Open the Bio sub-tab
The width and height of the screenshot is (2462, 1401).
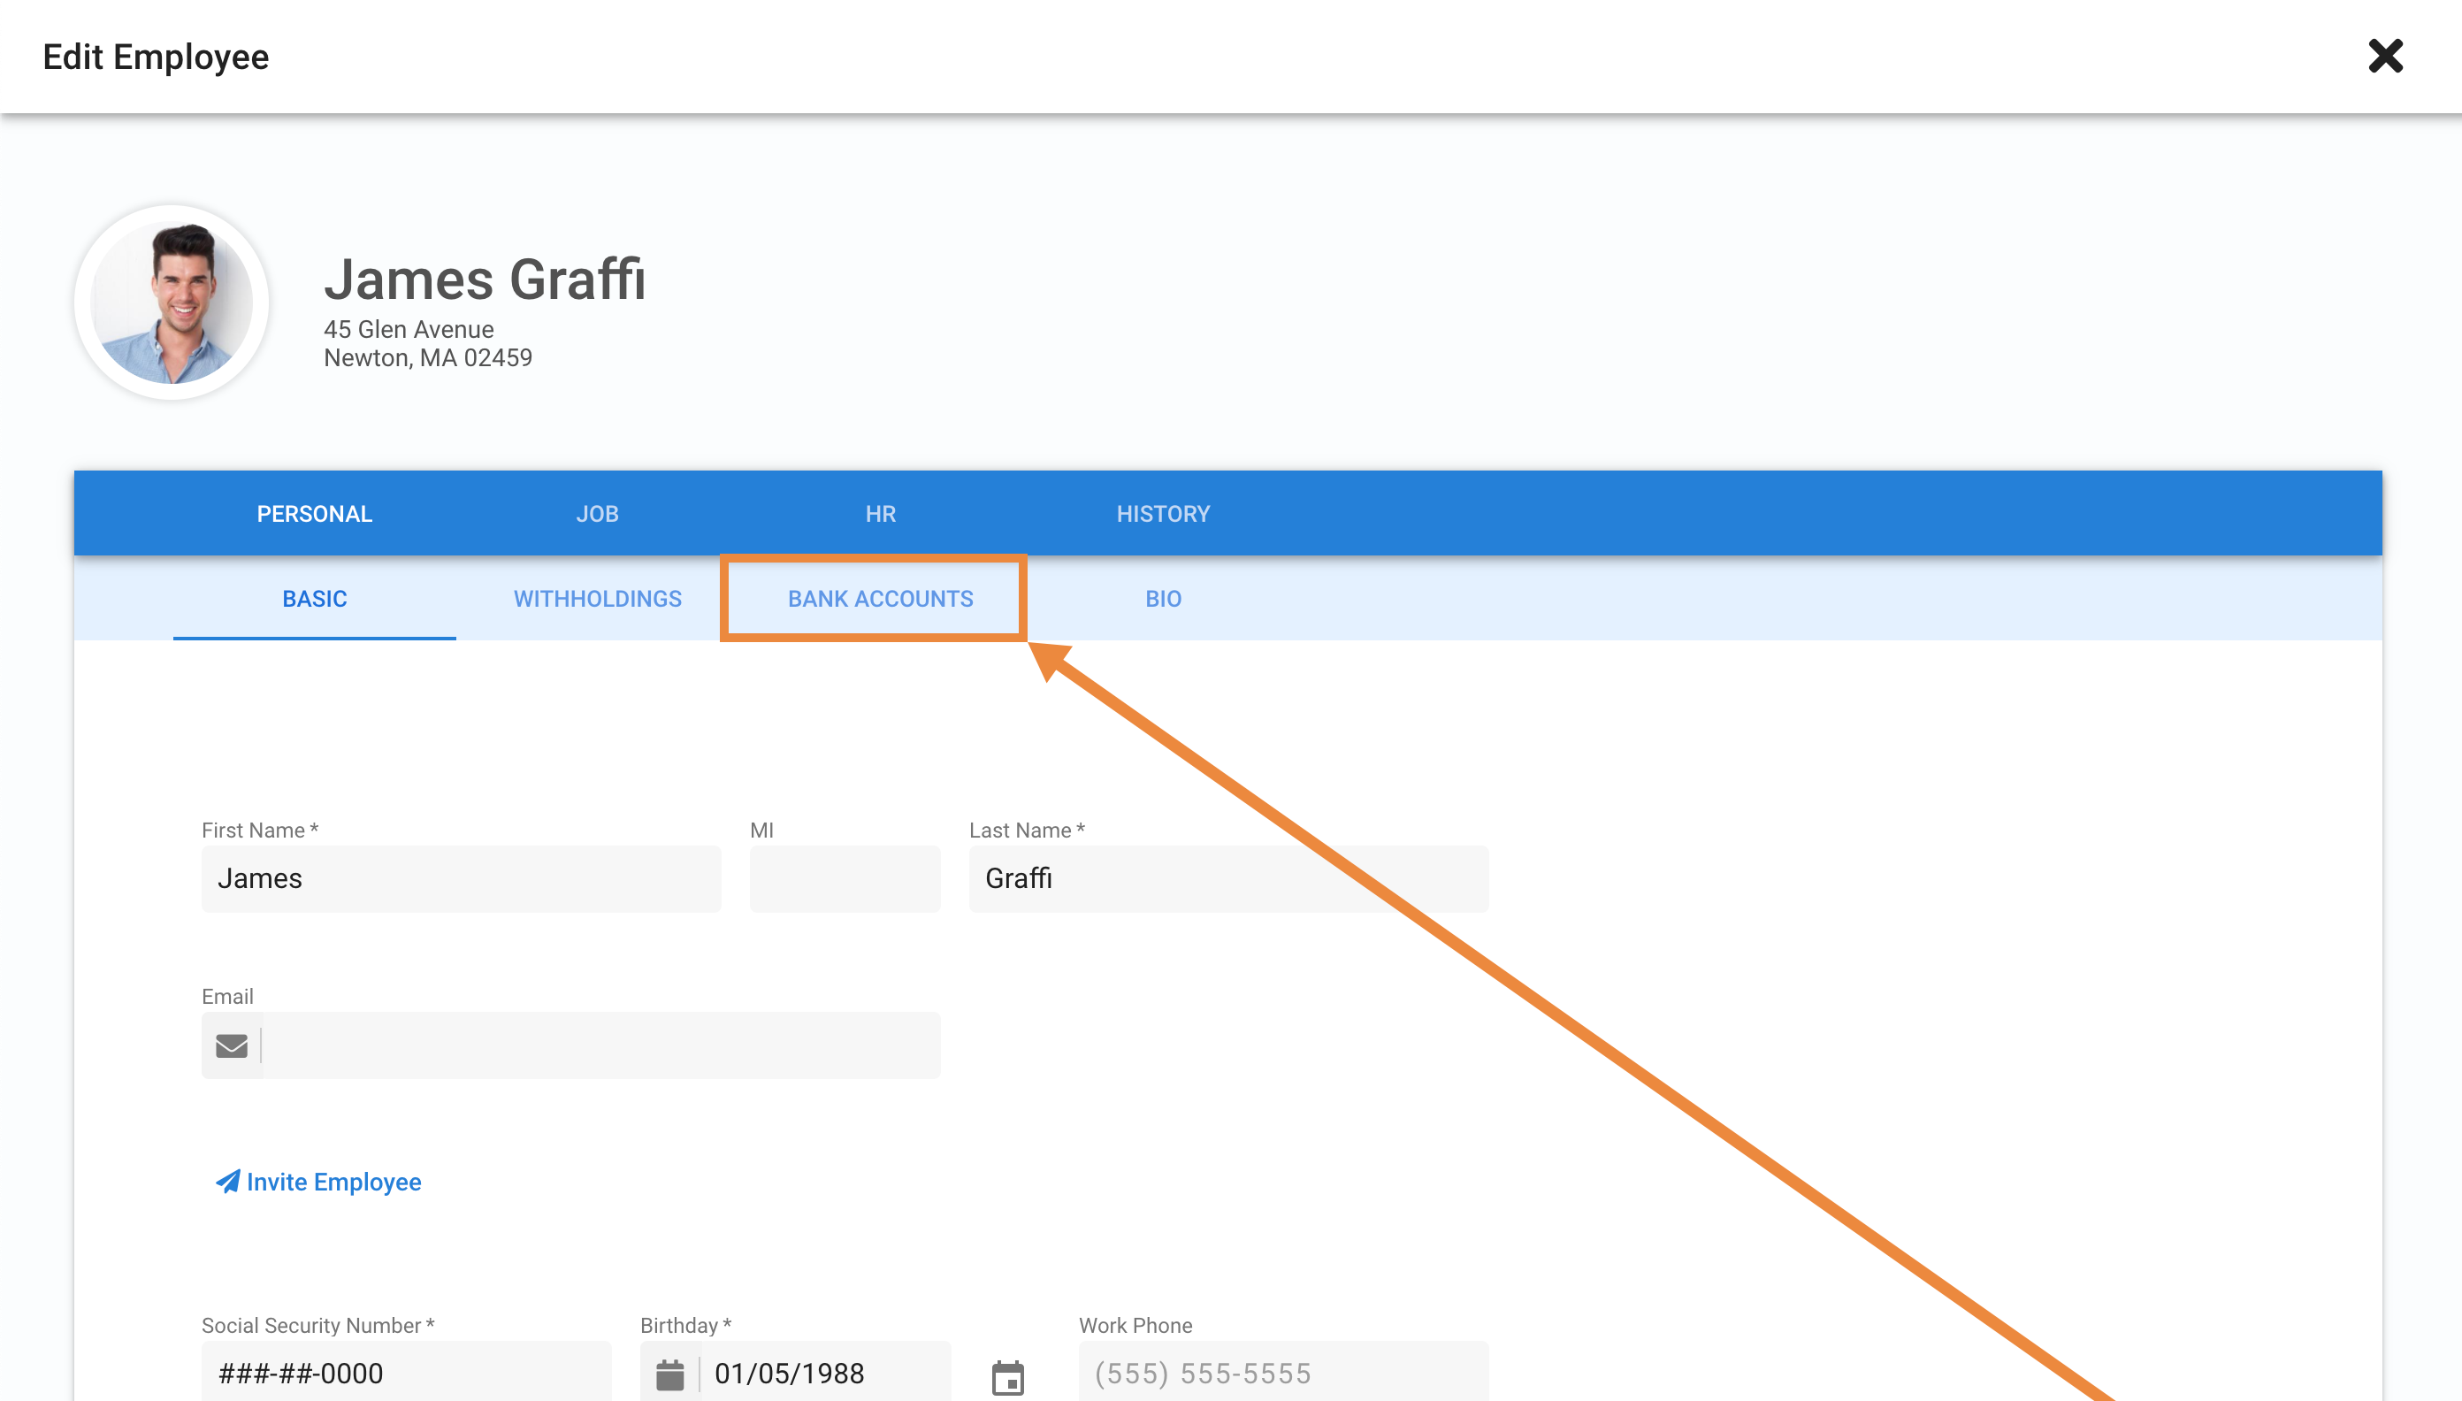(1162, 599)
